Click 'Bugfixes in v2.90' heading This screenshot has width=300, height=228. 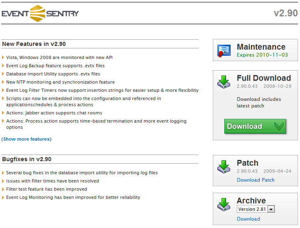click(x=27, y=159)
